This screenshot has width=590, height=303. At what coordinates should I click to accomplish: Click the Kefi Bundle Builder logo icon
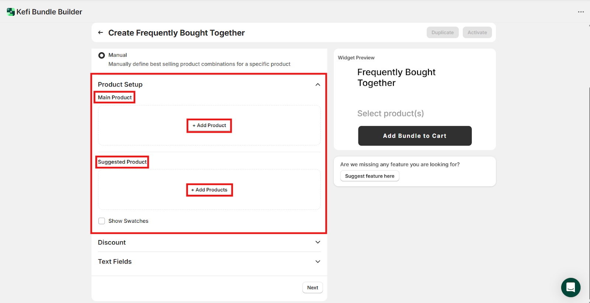pyautogui.click(x=11, y=12)
